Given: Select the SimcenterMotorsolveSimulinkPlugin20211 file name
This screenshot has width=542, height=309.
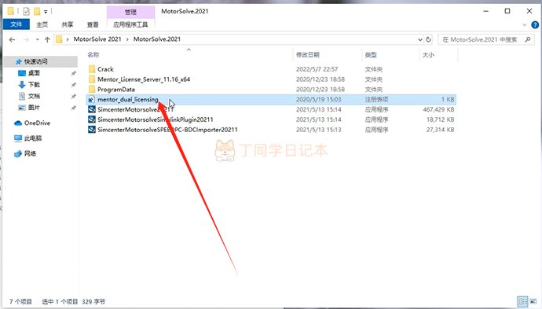Looking at the screenshot, I should point(156,120).
